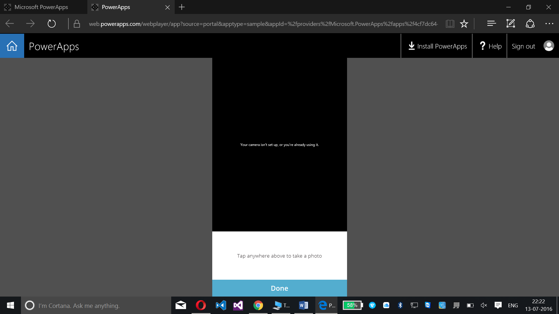This screenshot has width=559, height=314.
Task: Go back to previous page
Action: coord(10,24)
